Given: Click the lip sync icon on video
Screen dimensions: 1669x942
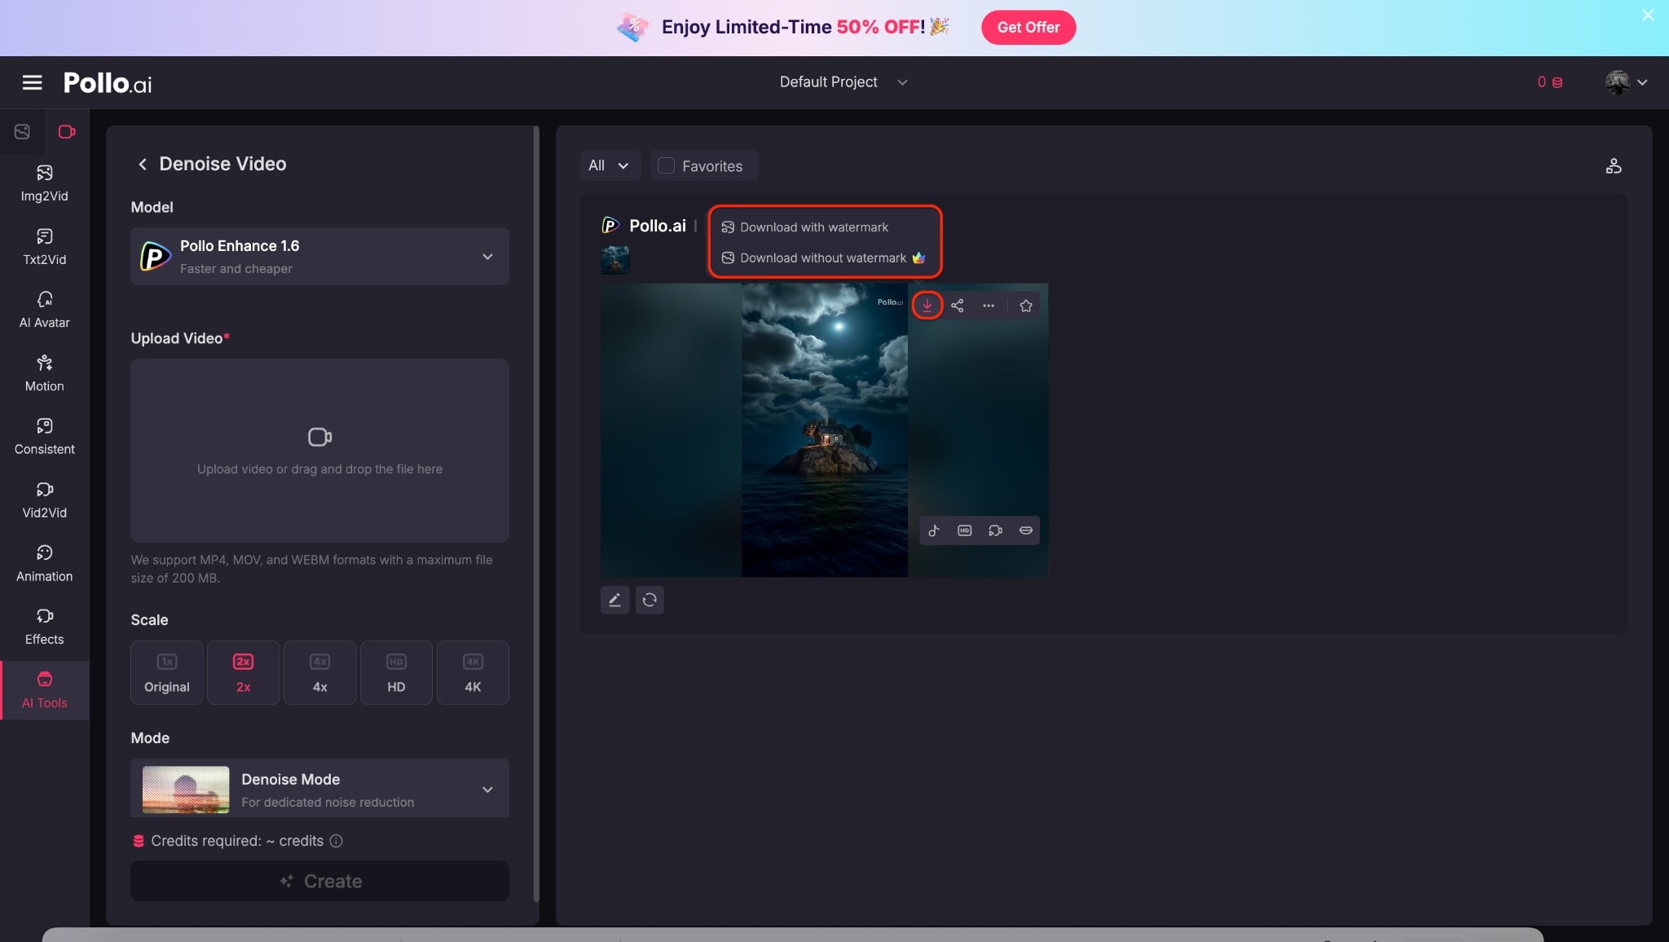Looking at the screenshot, I should coord(1026,530).
